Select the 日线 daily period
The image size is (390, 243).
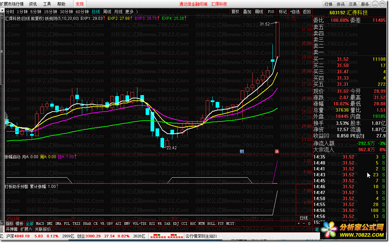pyautogui.click(x=96, y=12)
